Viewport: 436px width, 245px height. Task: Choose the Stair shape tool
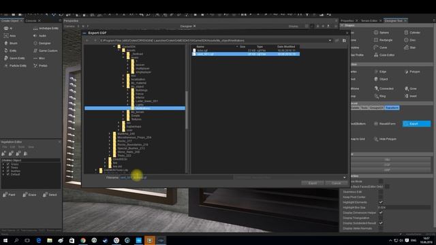click(x=410, y=48)
